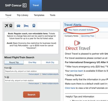Select the Travel submenu item
The width and height of the screenshot is (108, 101).
[x=8, y=15]
